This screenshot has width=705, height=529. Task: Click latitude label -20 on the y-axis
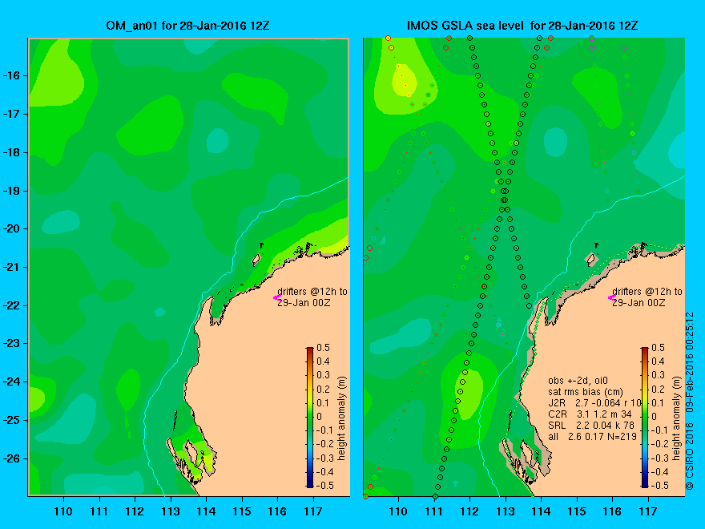(10, 229)
